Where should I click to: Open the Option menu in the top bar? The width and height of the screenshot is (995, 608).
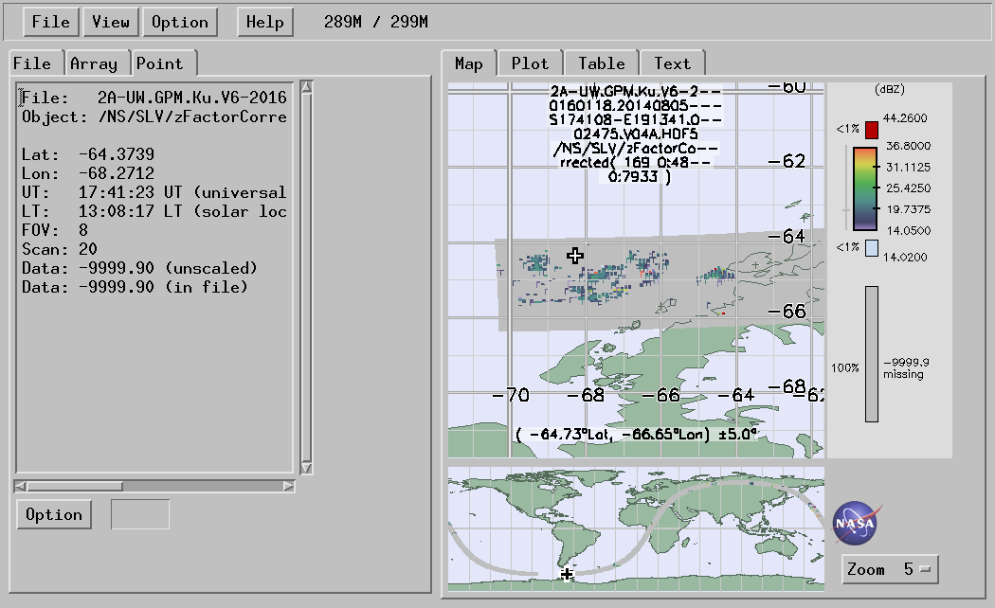pos(179,22)
